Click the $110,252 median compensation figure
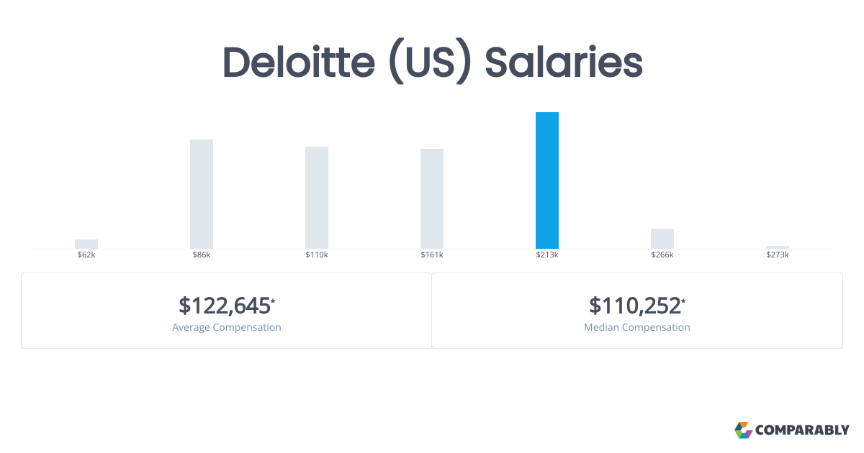The image size is (864, 453). pos(635,306)
